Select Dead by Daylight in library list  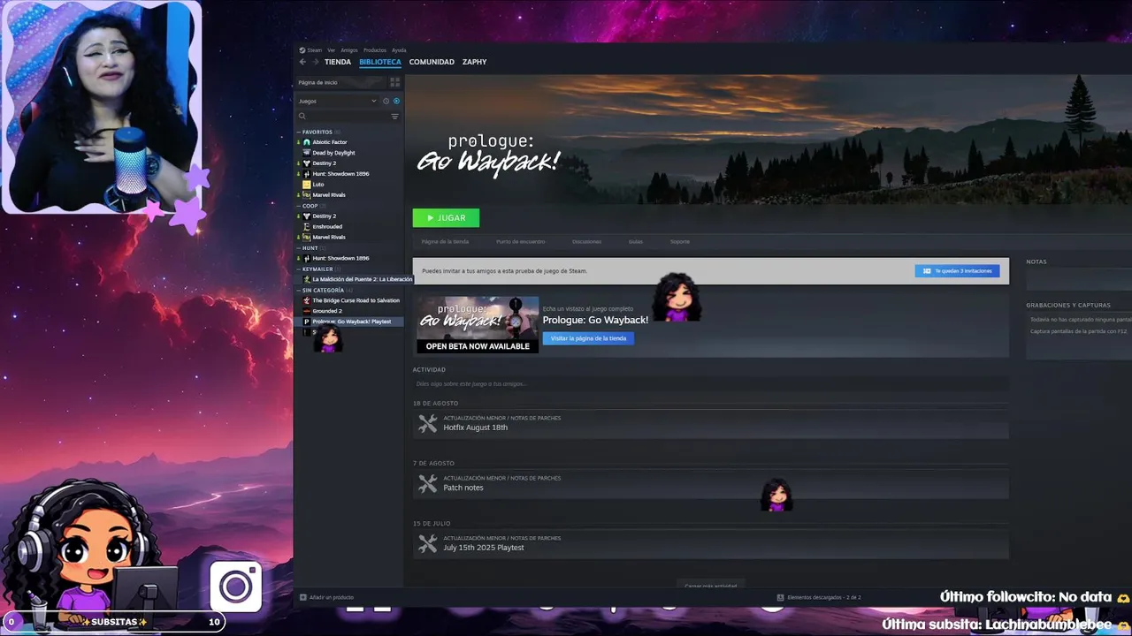click(333, 153)
